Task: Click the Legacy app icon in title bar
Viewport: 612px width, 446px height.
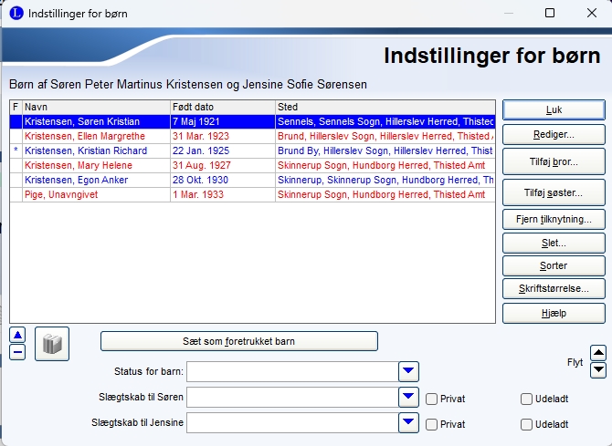Action: click(x=16, y=14)
